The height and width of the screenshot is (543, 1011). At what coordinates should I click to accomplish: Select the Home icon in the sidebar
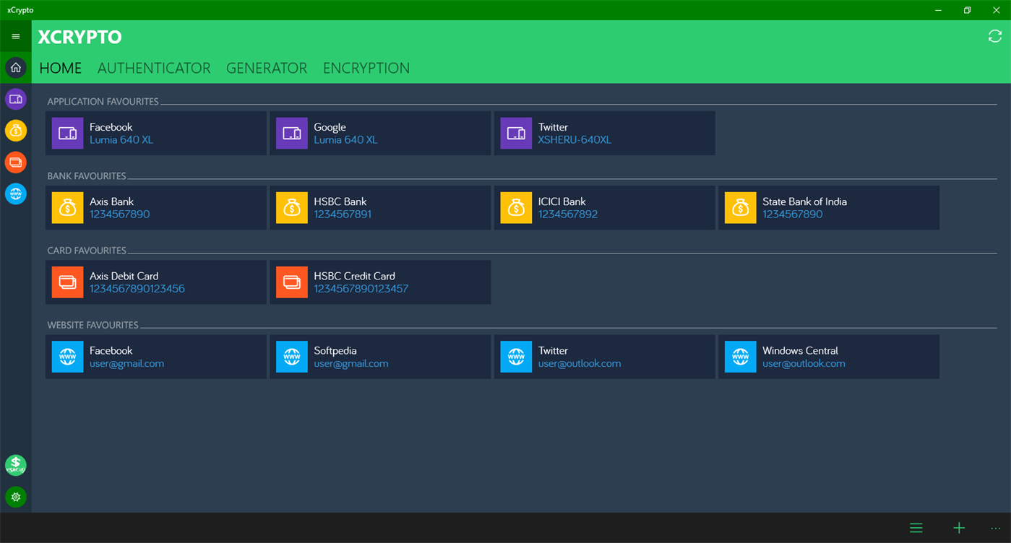(14, 67)
